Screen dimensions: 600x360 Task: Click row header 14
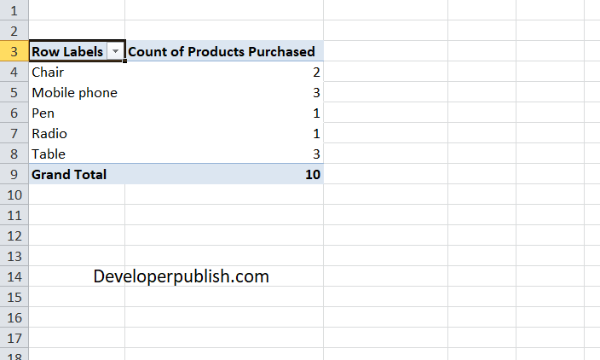[14, 276]
